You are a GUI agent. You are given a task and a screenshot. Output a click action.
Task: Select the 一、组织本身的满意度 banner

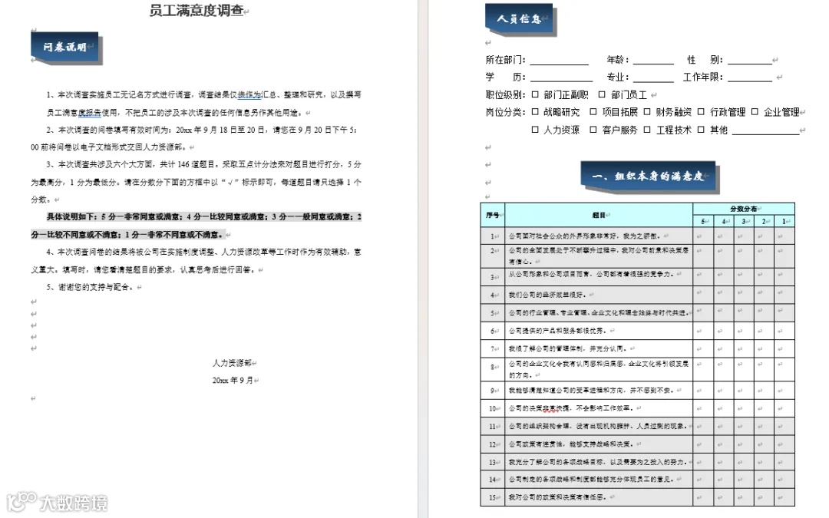pyautogui.click(x=649, y=177)
